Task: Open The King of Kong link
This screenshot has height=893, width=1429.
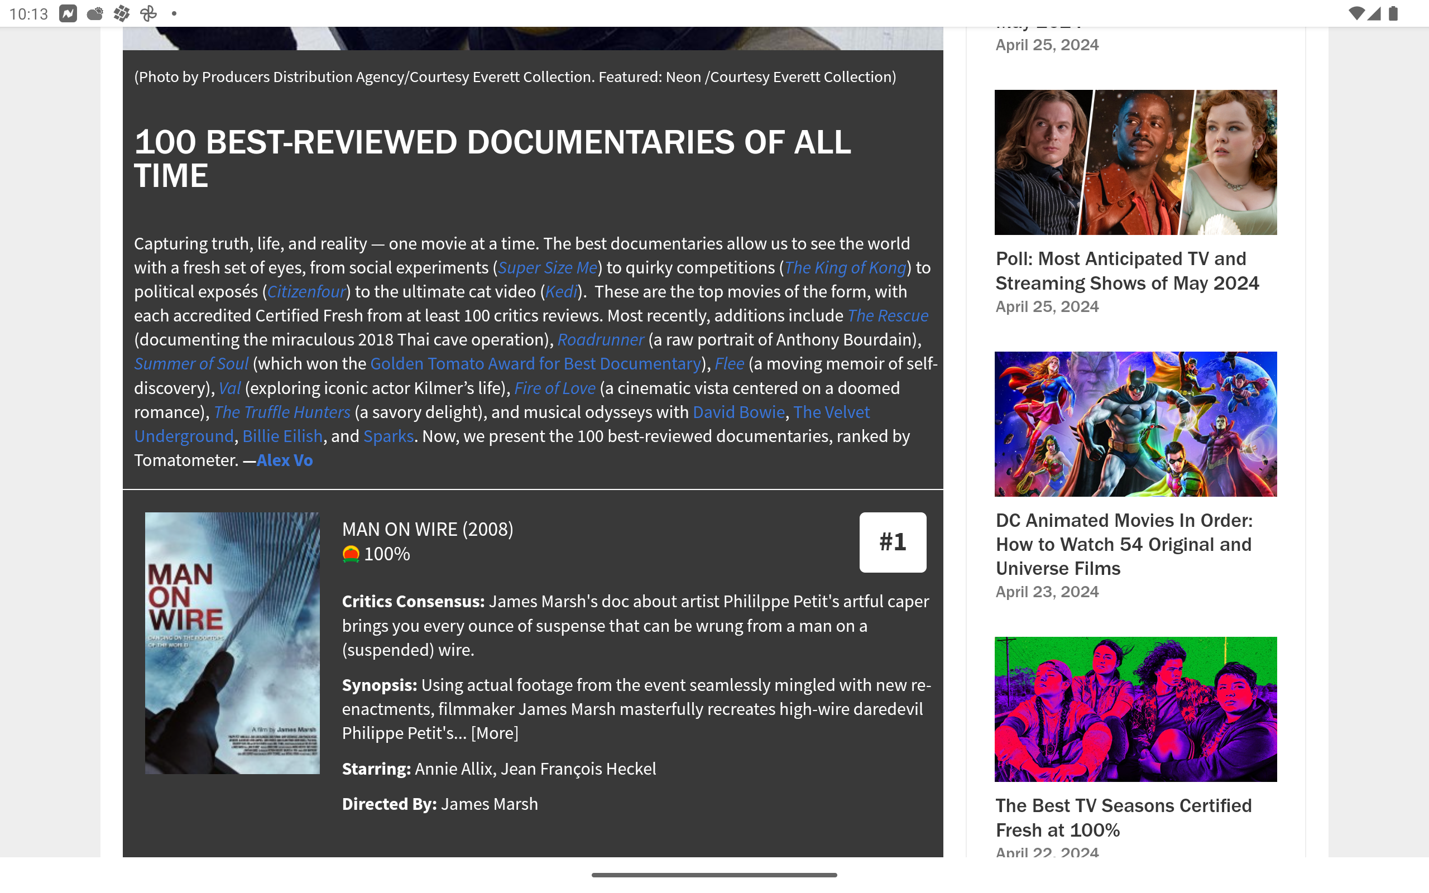Action: tap(845, 267)
